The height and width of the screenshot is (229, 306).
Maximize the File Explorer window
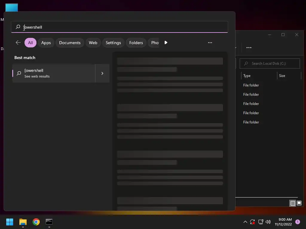click(x=283, y=35)
